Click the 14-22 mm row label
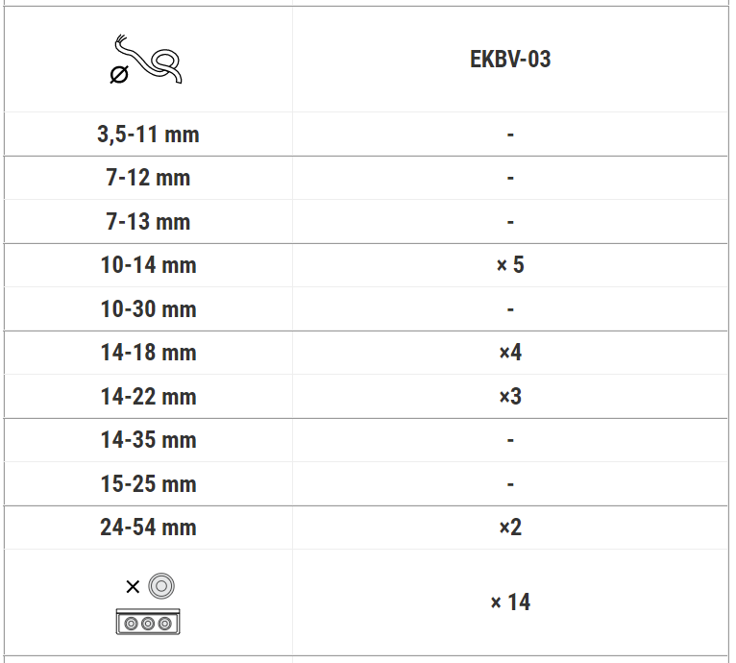This screenshot has width=736, height=663. [148, 397]
